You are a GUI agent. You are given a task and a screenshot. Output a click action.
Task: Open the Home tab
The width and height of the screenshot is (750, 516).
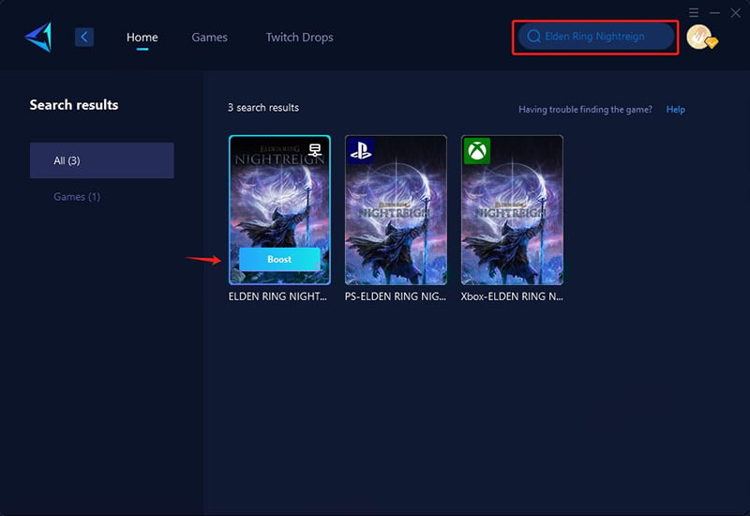coord(142,38)
